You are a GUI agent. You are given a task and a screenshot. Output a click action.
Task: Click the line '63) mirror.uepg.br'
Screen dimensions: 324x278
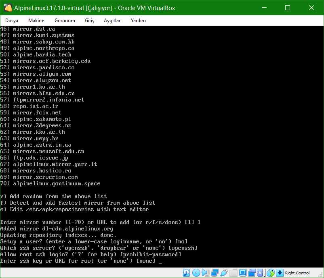tap(29, 138)
